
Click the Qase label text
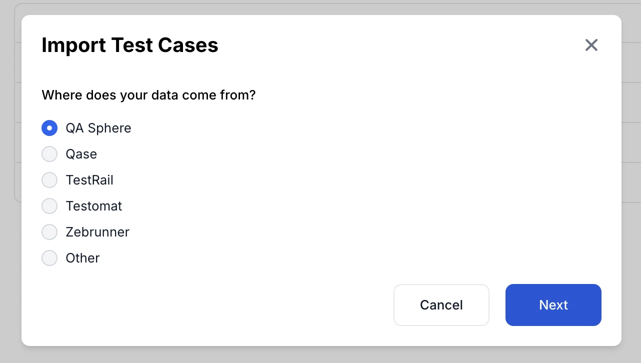tap(81, 154)
